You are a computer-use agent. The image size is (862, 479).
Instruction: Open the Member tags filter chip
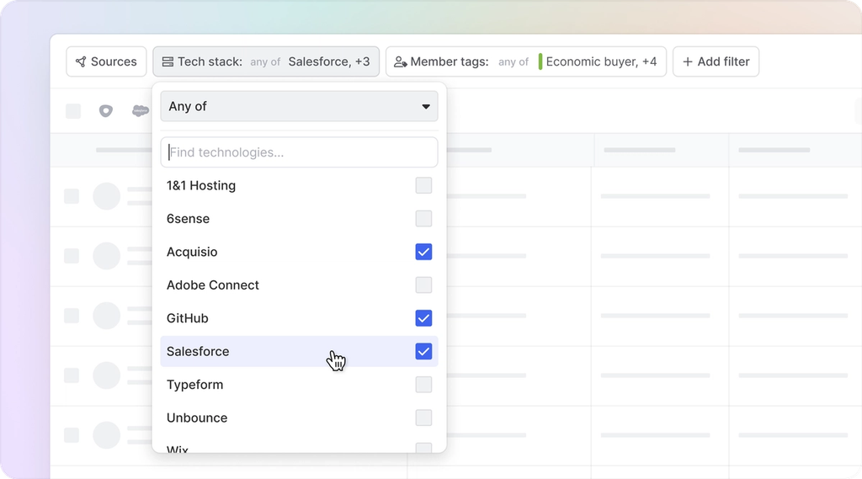pos(526,61)
